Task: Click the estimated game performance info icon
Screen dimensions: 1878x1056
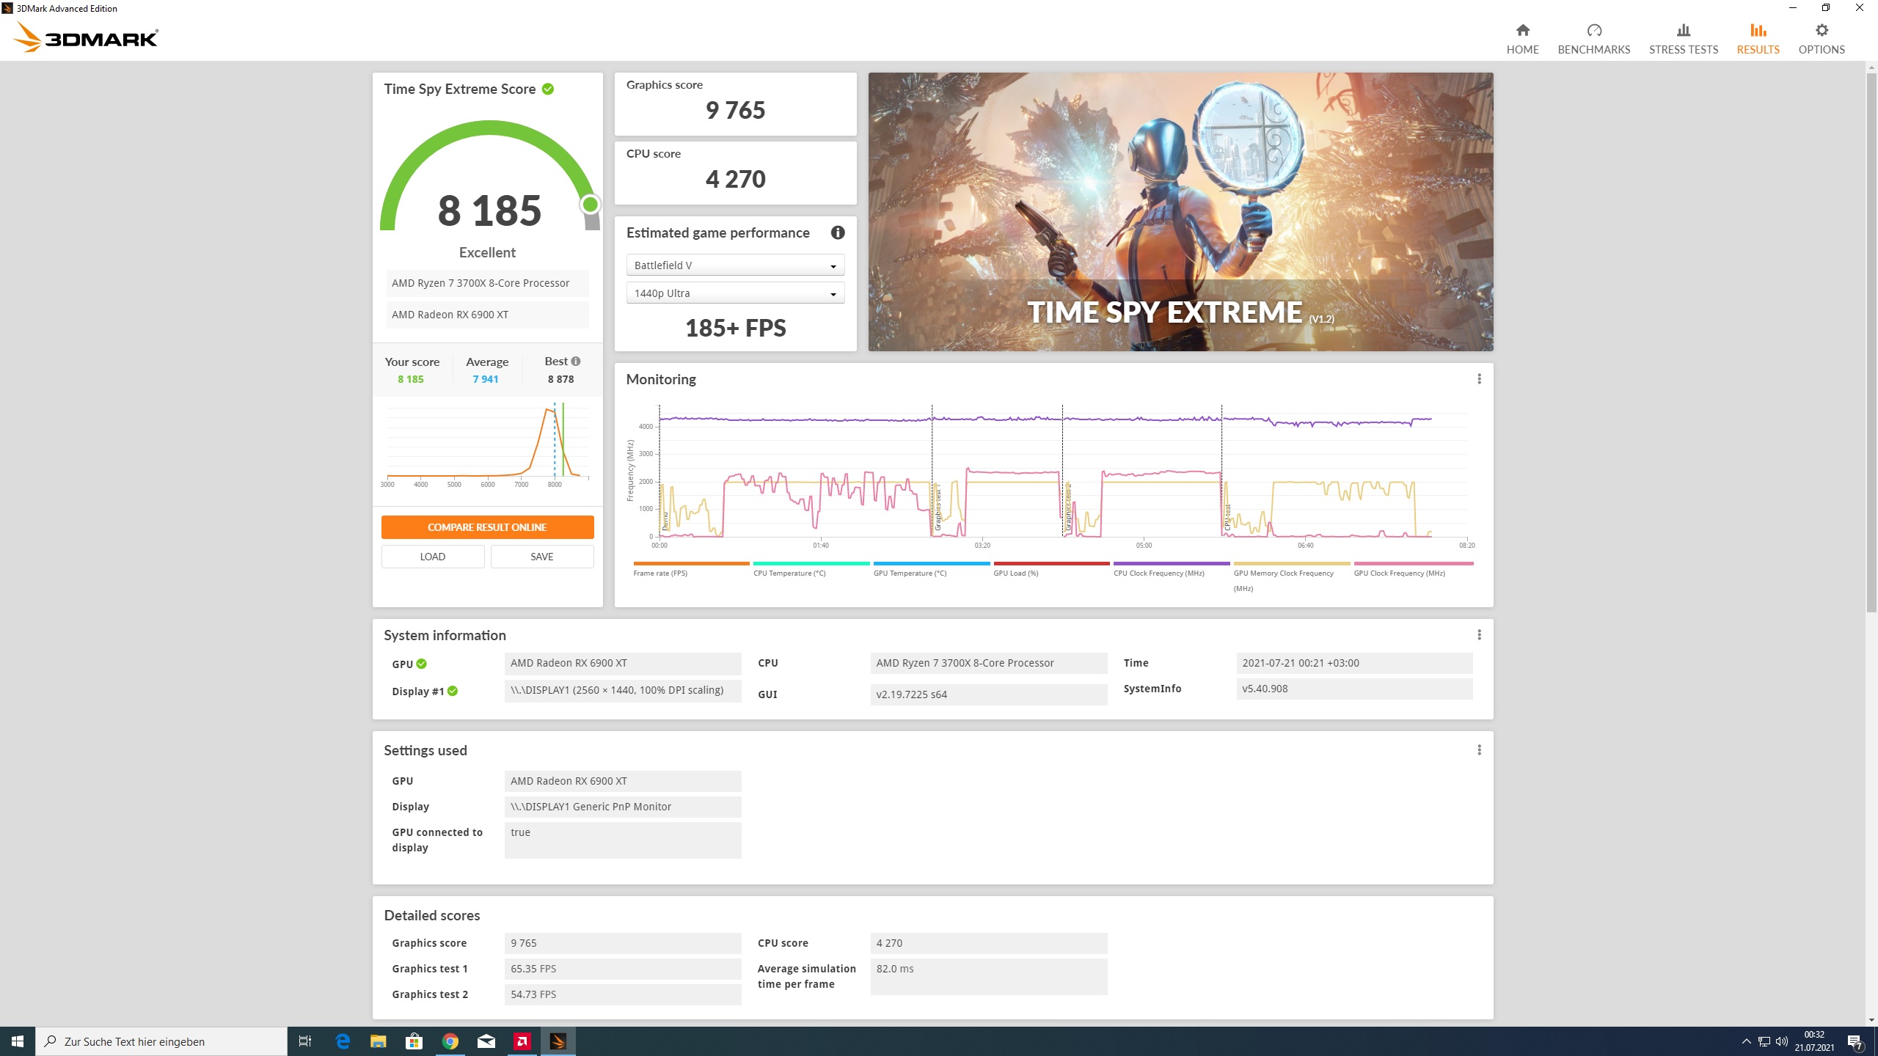Action: coord(837,232)
